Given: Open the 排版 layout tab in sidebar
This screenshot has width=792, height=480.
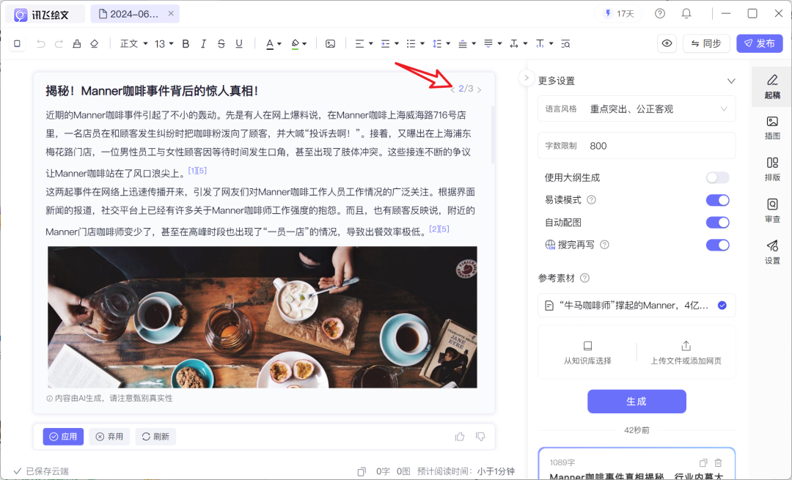Looking at the screenshot, I should pos(772,169).
